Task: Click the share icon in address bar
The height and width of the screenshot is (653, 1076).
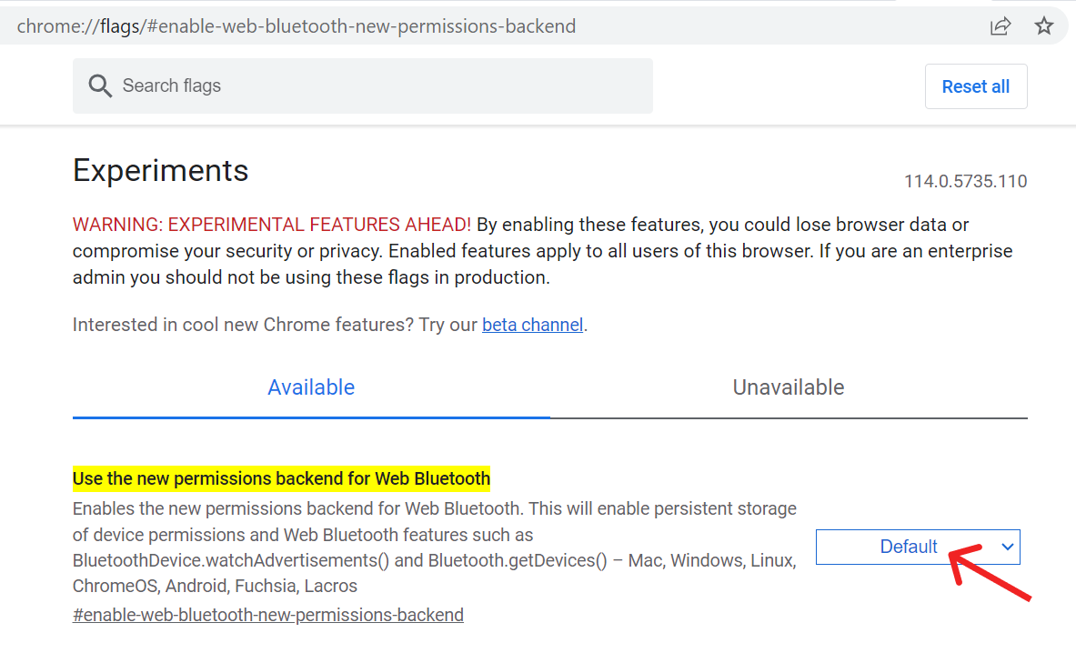Action: [1001, 26]
